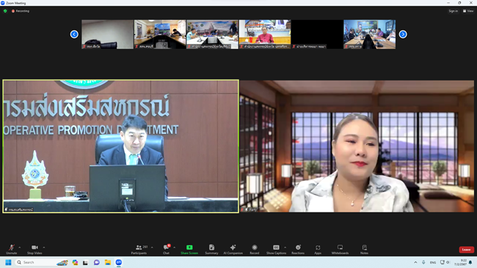Open the View layout menu
The image size is (477, 268).
coord(468,11)
